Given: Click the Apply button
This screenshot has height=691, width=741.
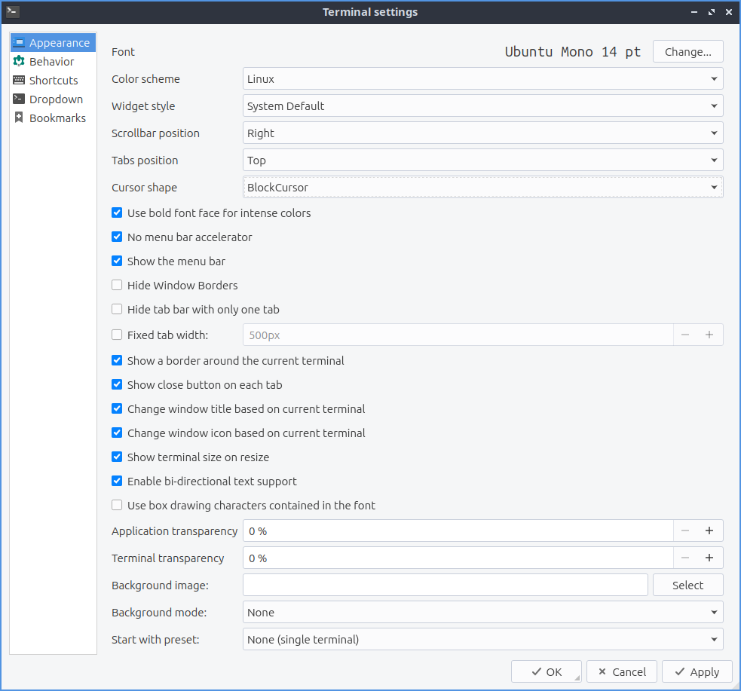Looking at the screenshot, I should point(697,672).
